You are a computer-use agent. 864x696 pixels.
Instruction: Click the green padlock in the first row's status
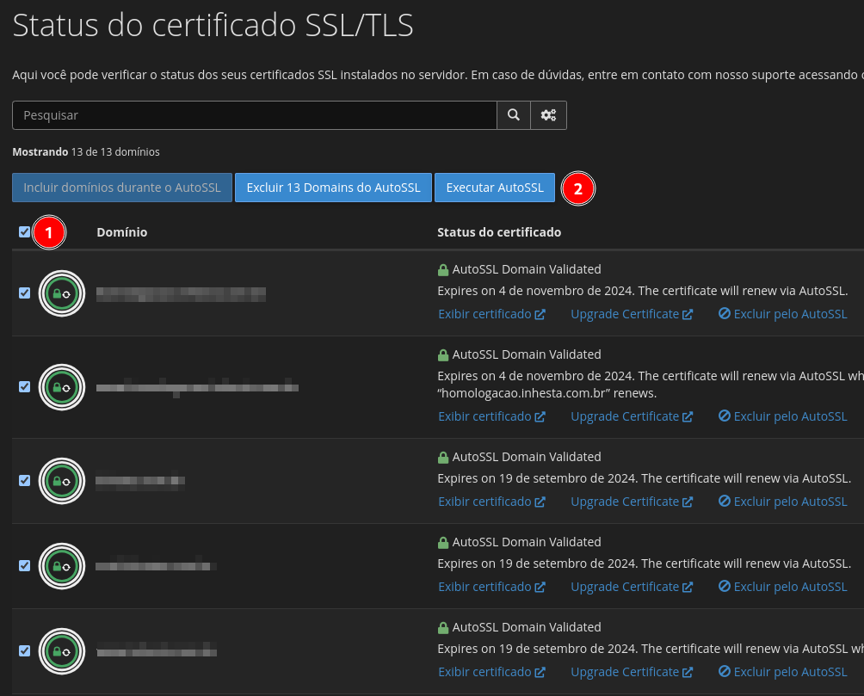click(443, 269)
